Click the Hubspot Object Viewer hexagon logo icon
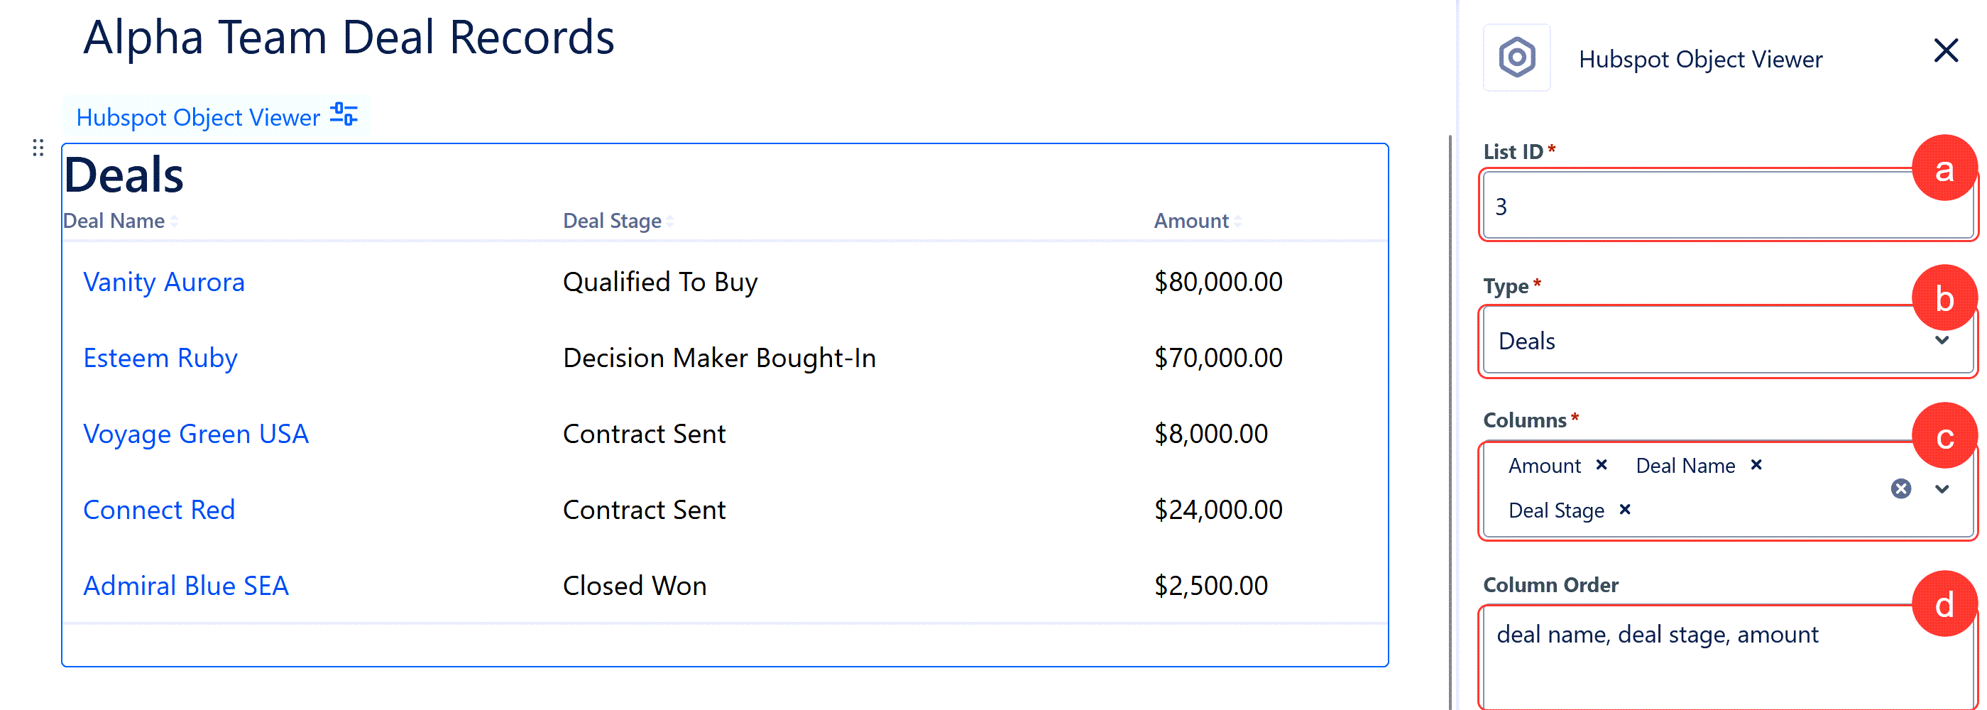 pyautogui.click(x=1516, y=58)
